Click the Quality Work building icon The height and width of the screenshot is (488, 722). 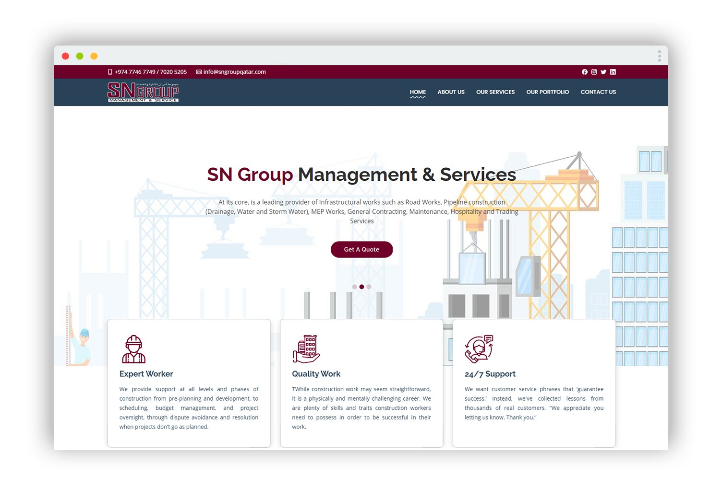[306, 349]
